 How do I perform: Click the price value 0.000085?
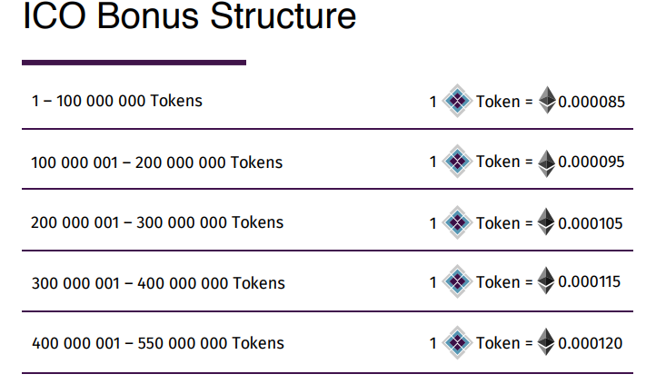point(591,102)
